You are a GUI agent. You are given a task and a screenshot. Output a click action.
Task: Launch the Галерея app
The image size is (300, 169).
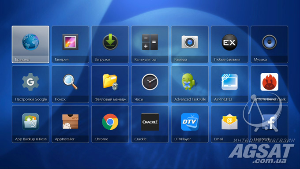70,45
